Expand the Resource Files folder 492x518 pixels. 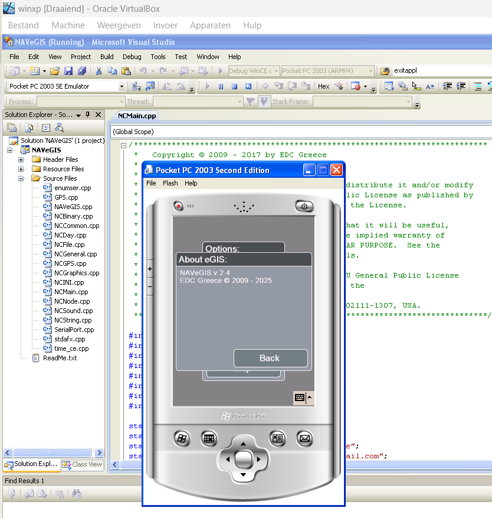pyautogui.click(x=21, y=169)
